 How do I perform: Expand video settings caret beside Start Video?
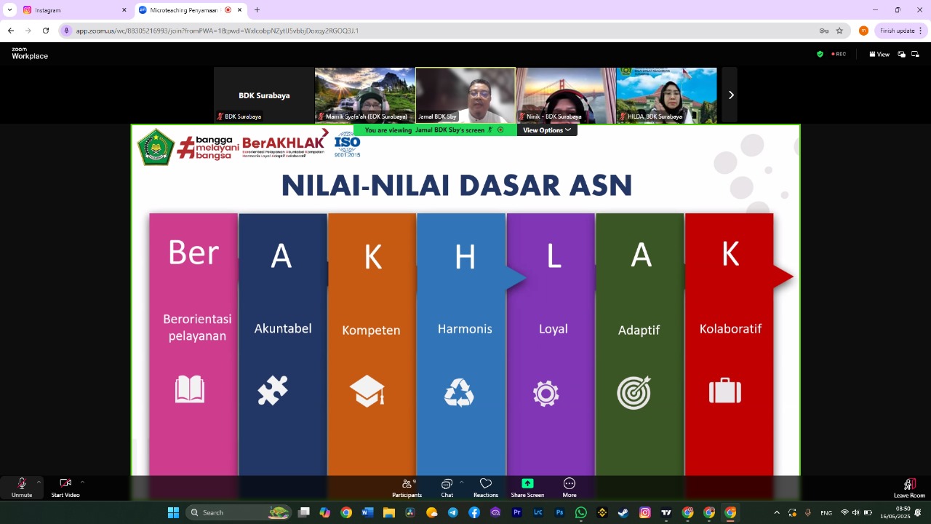click(x=82, y=482)
